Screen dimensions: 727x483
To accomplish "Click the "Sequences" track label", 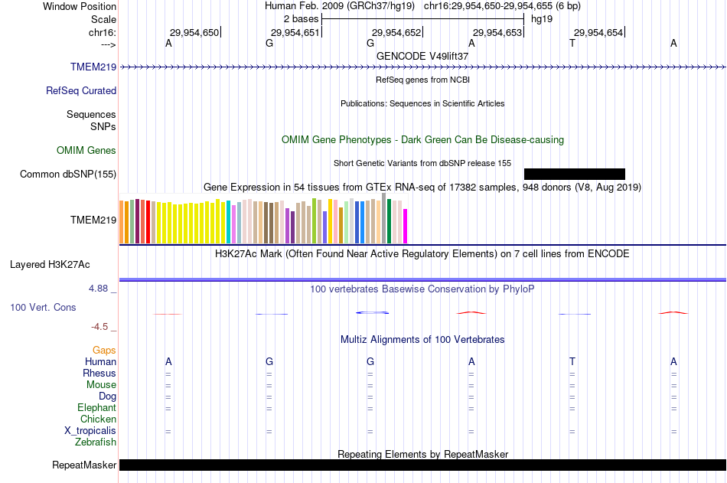I will (x=91, y=114).
